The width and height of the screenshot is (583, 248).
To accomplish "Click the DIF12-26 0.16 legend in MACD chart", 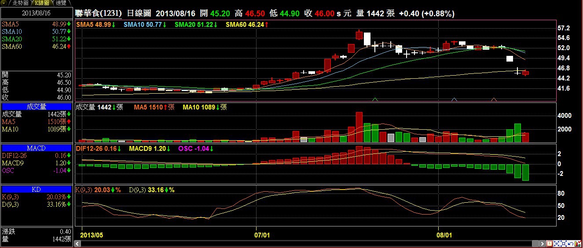I will coord(99,149).
